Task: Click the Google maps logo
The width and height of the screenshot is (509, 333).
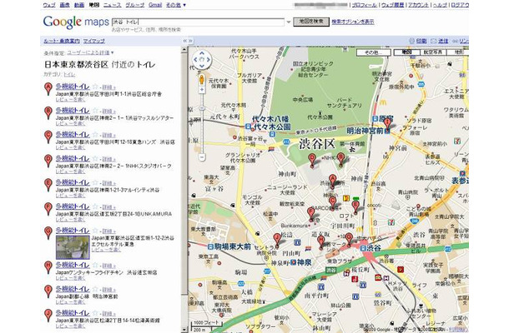Action: coord(76,22)
